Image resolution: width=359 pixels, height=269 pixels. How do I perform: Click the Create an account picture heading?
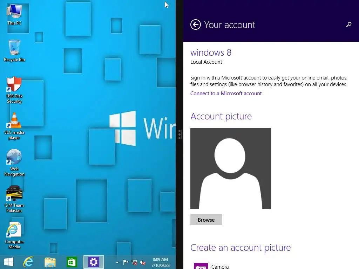[241, 248]
